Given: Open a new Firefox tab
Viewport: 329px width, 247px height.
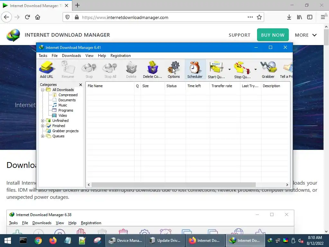Looking at the screenshot, I should click(77, 5).
